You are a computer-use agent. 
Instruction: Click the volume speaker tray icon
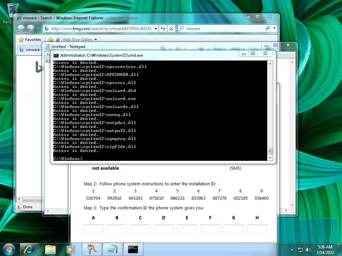308,250
